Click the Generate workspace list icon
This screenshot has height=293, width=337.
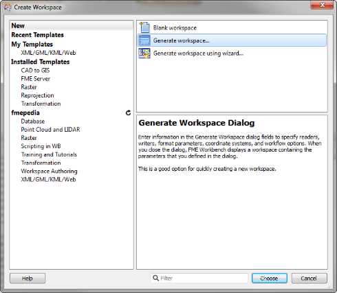coord(144,40)
